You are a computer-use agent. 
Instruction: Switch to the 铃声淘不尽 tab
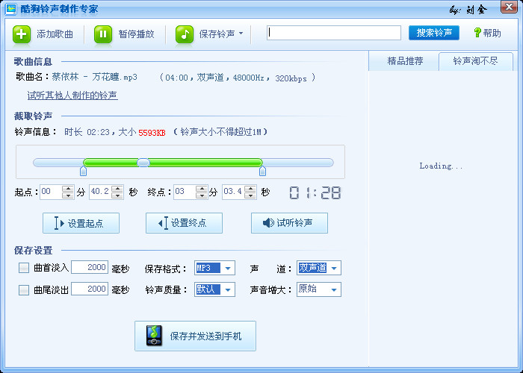click(x=477, y=61)
